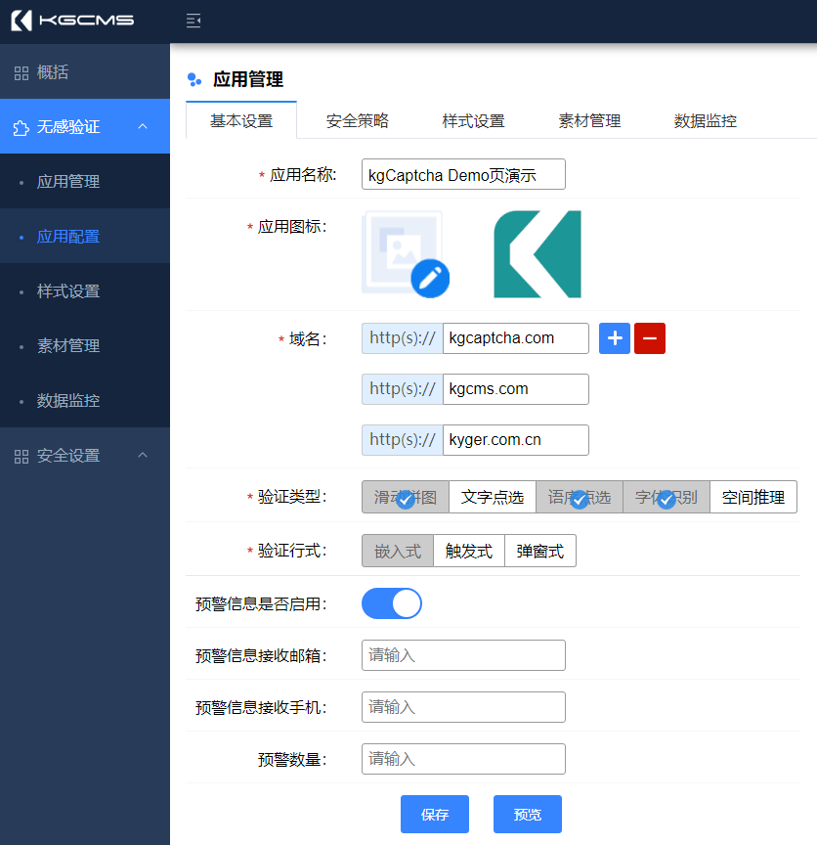The height and width of the screenshot is (845, 817).
Task: Click the 保存 button
Action: 435,815
